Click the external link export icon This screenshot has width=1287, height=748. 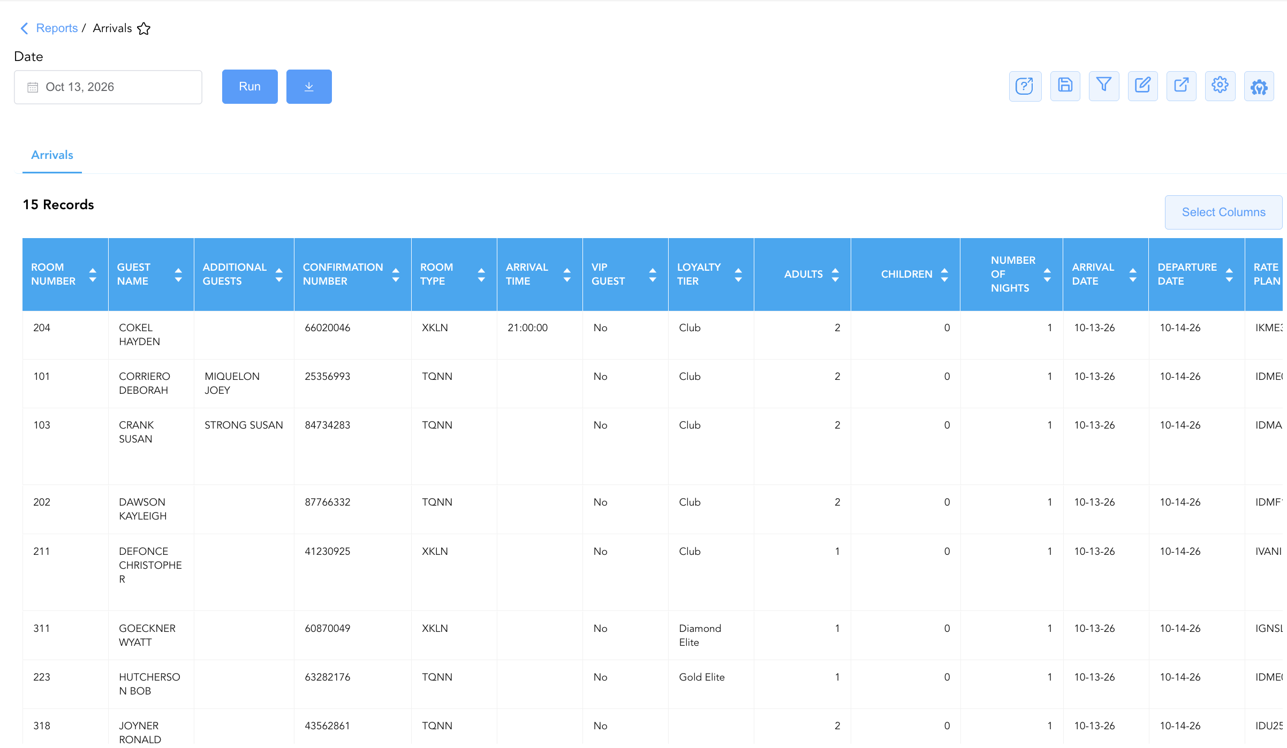(x=1181, y=86)
